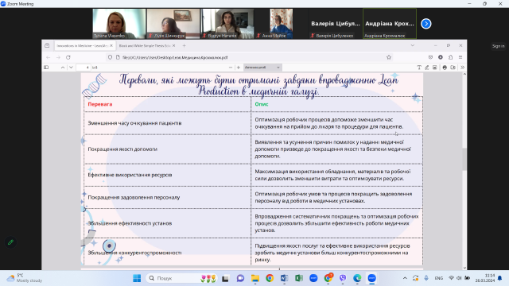Zoom out the PDF with minus
The image size is (509, 286).
point(231,68)
